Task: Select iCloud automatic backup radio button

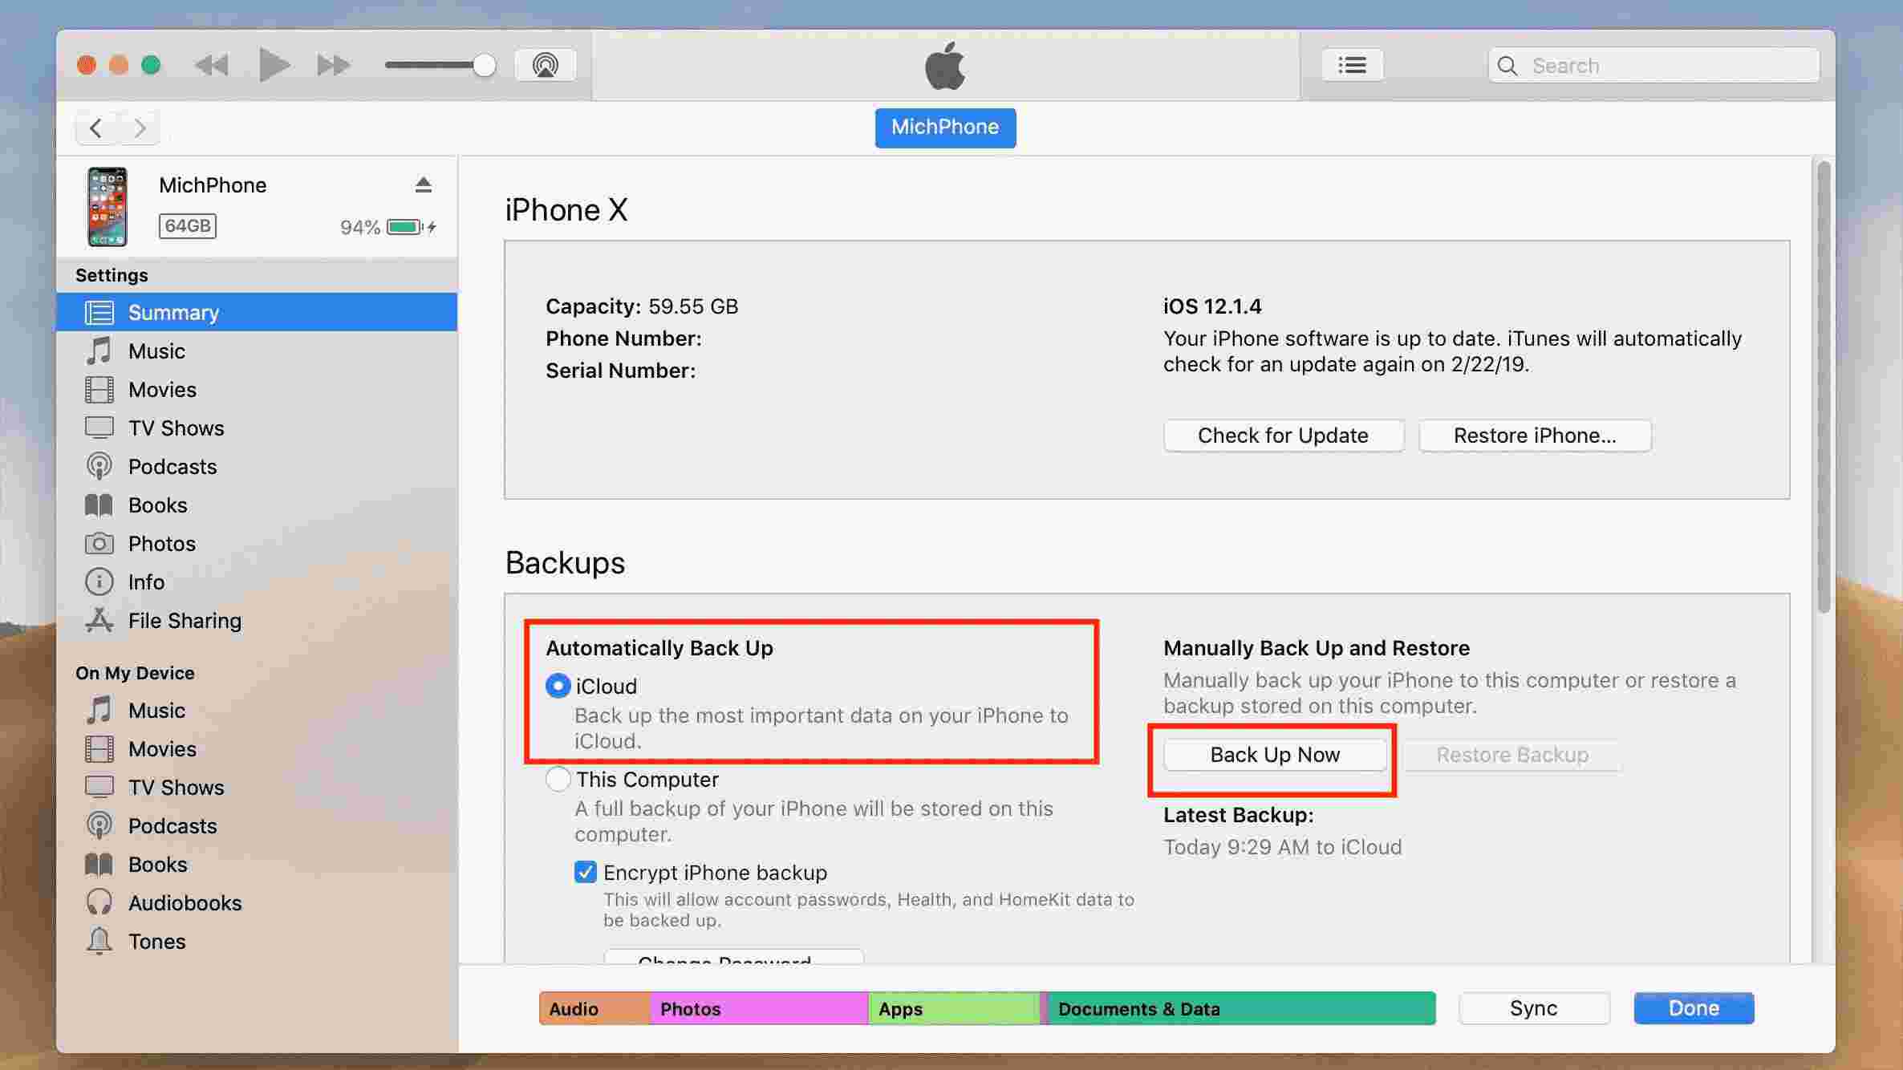Action: click(x=557, y=686)
